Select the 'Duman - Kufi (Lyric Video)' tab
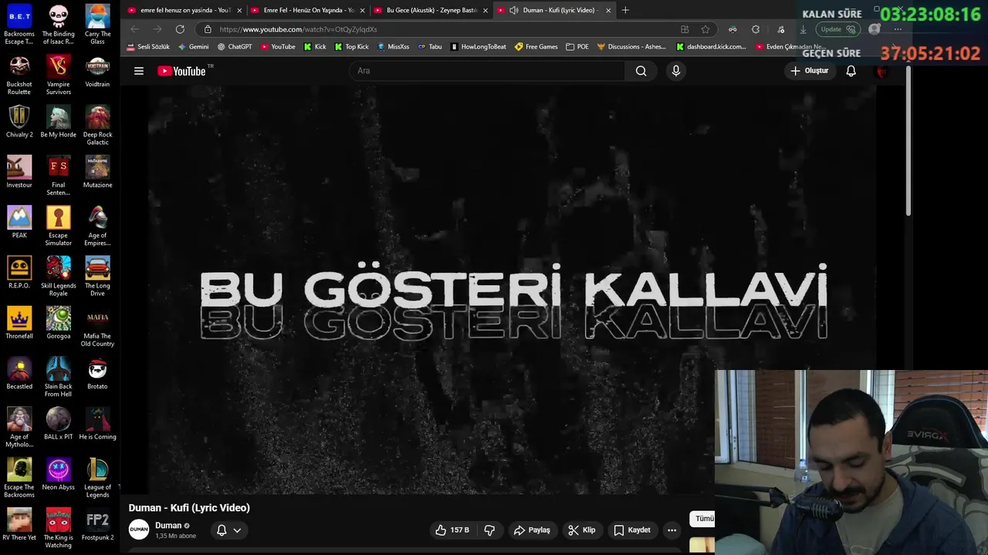 pyautogui.click(x=553, y=10)
